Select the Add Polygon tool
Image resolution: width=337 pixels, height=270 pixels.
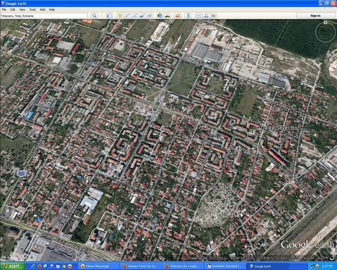click(x=127, y=16)
